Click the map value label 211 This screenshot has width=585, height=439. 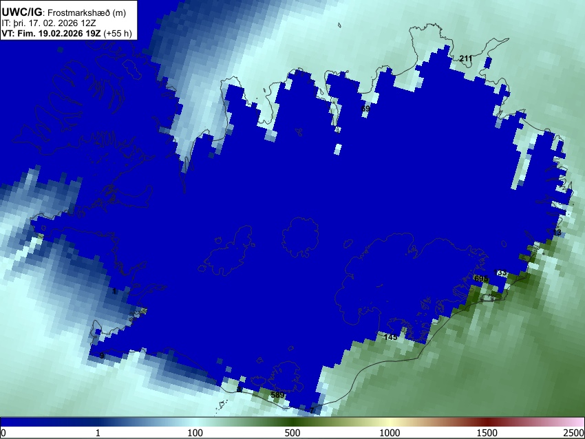pyautogui.click(x=466, y=58)
